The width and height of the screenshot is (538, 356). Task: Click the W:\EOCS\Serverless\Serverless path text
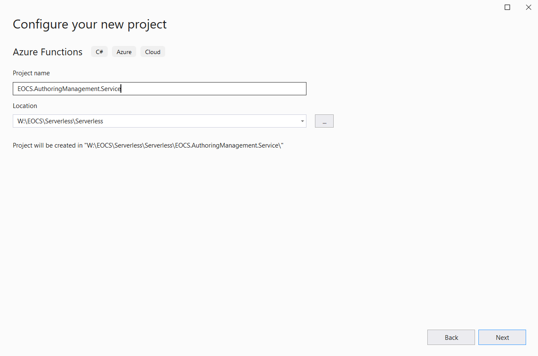coord(60,121)
